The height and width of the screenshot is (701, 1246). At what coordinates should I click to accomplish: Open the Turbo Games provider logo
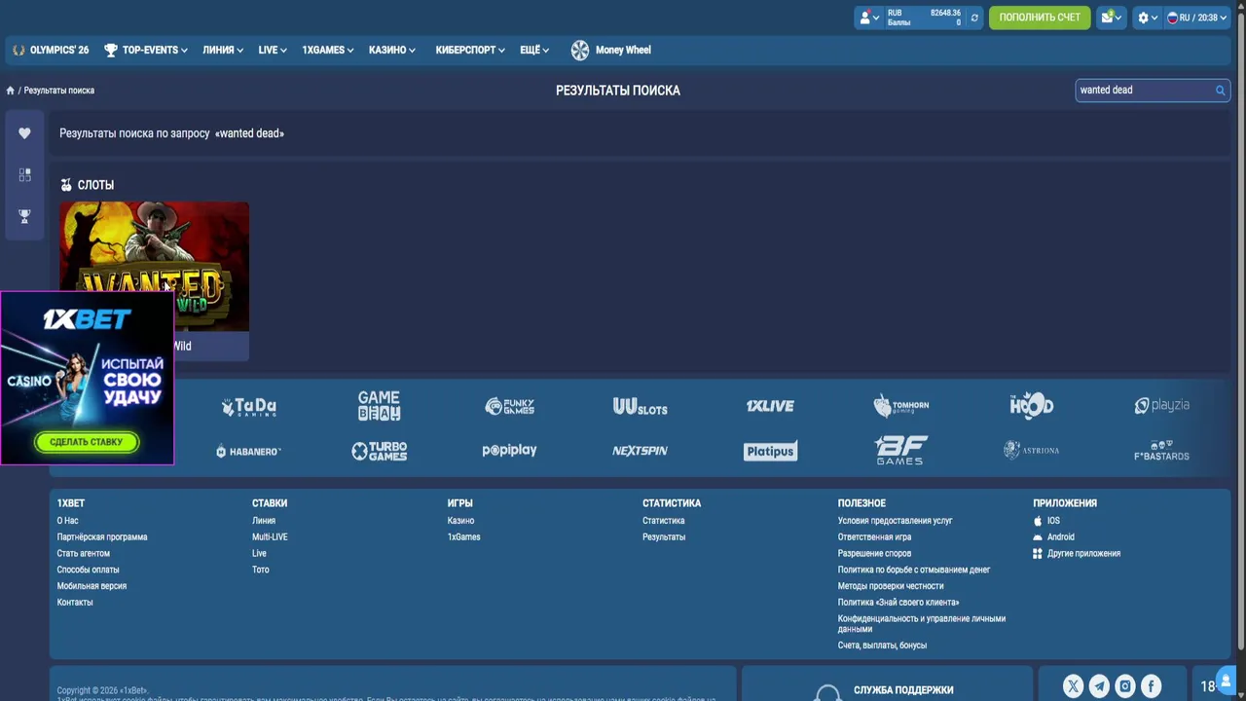(x=379, y=451)
